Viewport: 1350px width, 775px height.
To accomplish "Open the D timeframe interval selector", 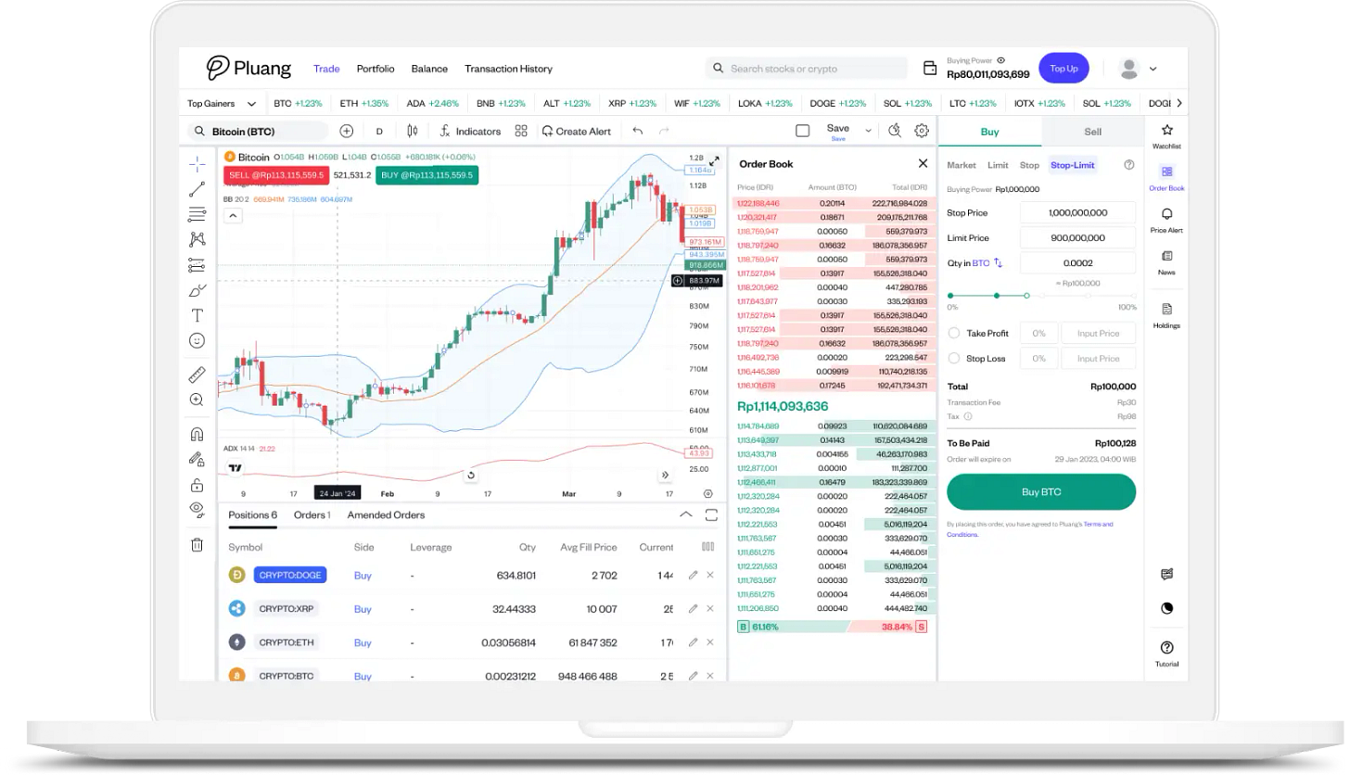I will (x=379, y=132).
